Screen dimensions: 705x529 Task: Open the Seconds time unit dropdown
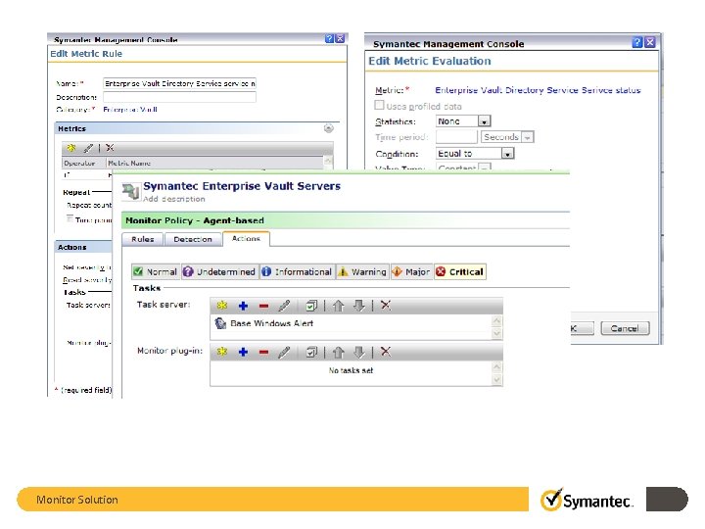[528, 137]
